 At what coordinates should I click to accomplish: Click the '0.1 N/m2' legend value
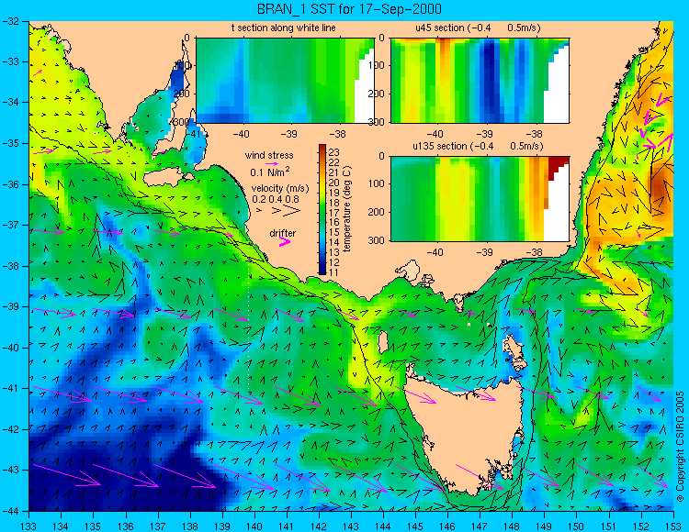click(x=270, y=172)
